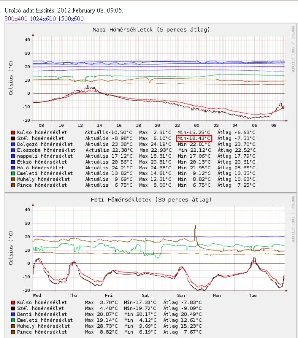
Task: Click the Dolgozó hőmérséklet color swatch
Action: (12, 144)
